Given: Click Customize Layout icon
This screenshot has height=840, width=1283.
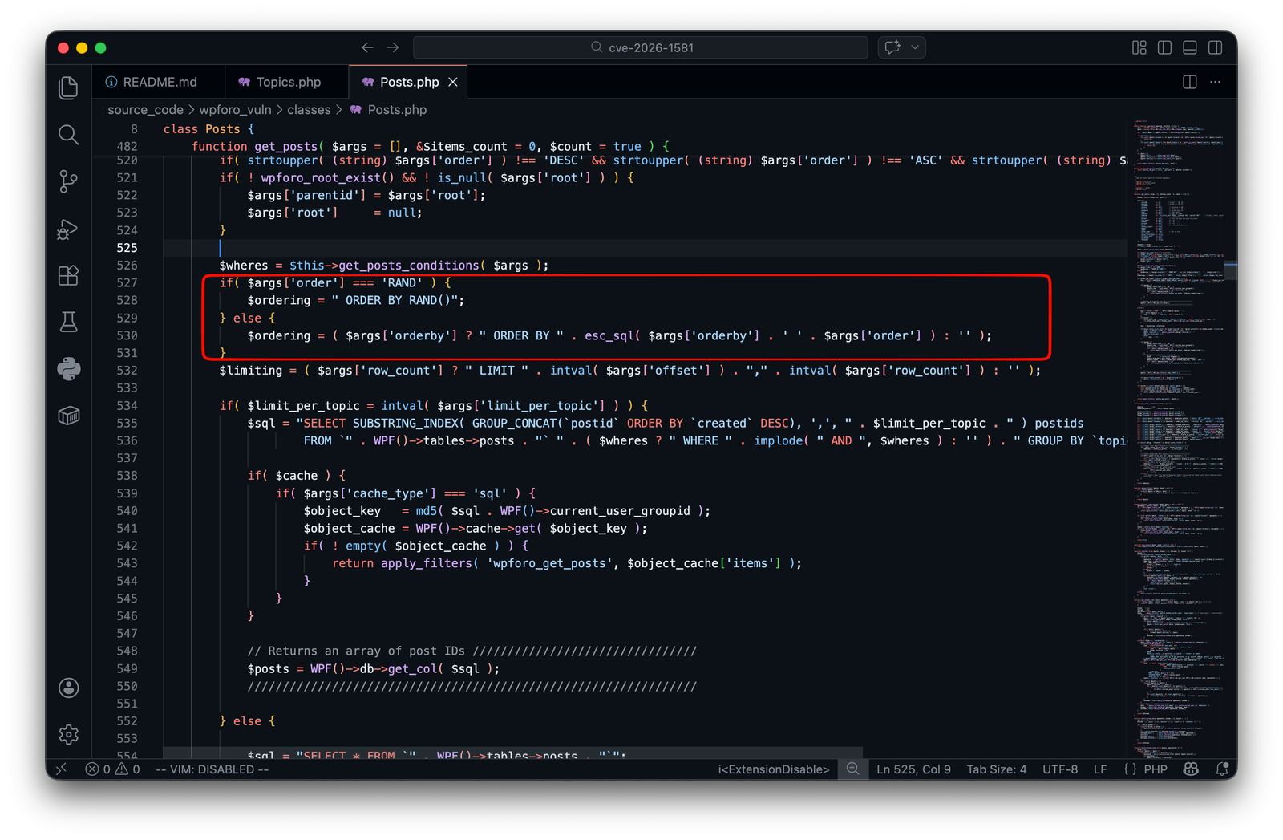Looking at the screenshot, I should [x=1139, y=47].
